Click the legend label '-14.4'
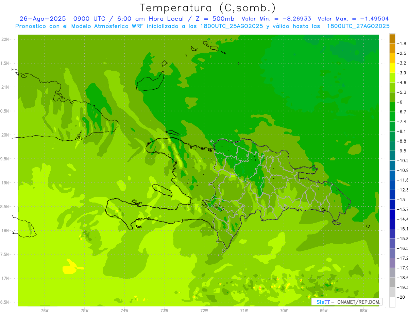The width and height of the screenshot is (408, 315). point(403,219)
